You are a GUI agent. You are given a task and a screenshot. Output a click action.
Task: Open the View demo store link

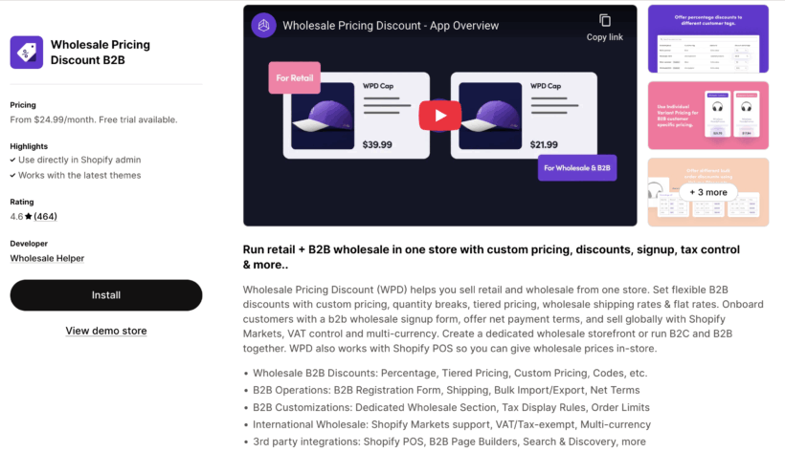point(106,331)
